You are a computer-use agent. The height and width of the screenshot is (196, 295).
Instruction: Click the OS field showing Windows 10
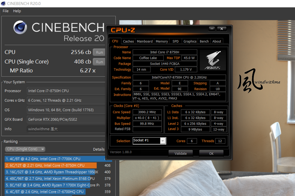pos(66,110)
